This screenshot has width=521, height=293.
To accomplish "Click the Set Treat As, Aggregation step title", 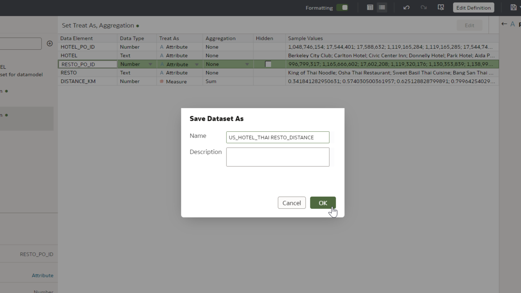I will [98, 25].
